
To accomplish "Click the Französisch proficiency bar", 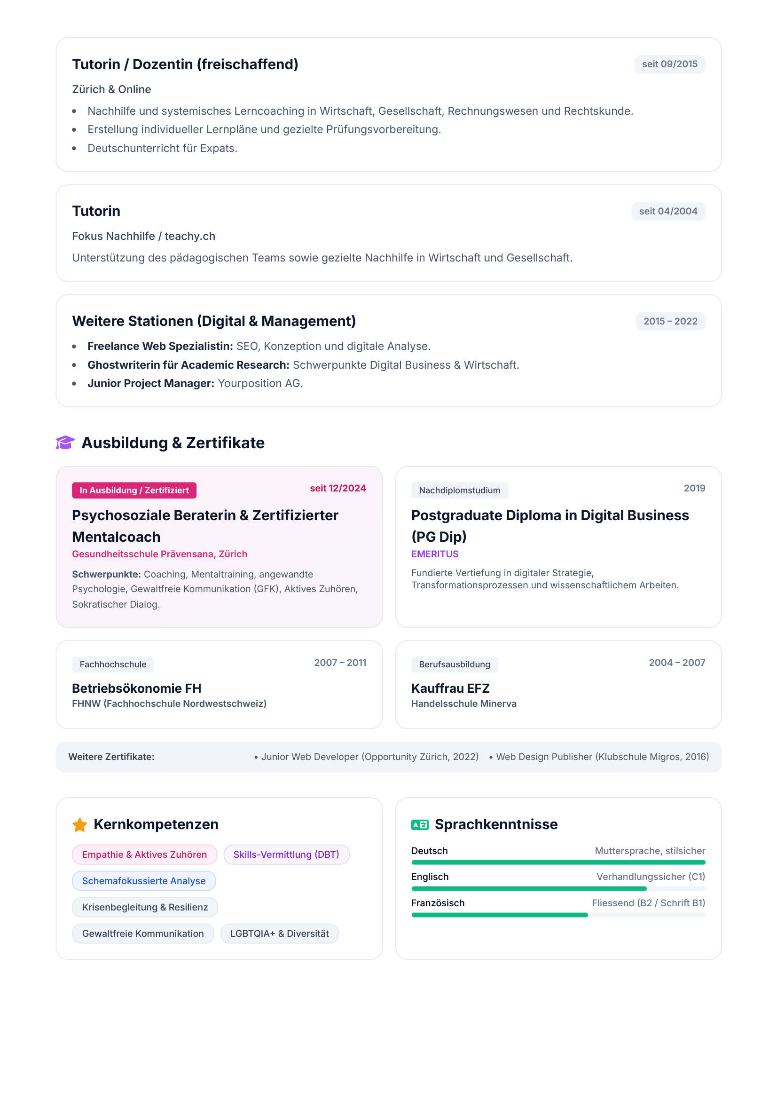I will tap(558, 915).
